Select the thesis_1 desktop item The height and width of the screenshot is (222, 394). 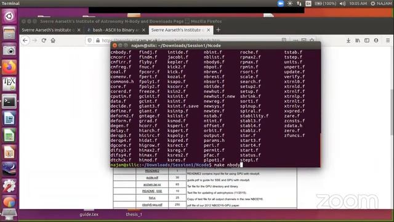point(134,214)
